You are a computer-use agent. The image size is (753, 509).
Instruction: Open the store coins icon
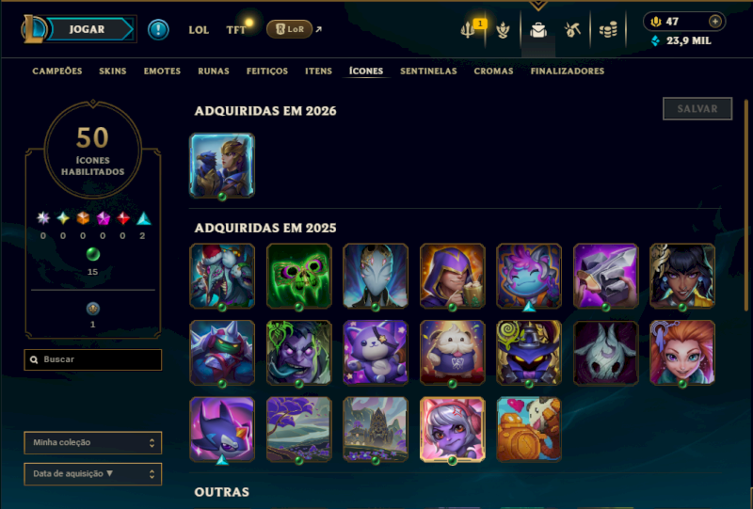pyautogui.click(x=608, y=30)
